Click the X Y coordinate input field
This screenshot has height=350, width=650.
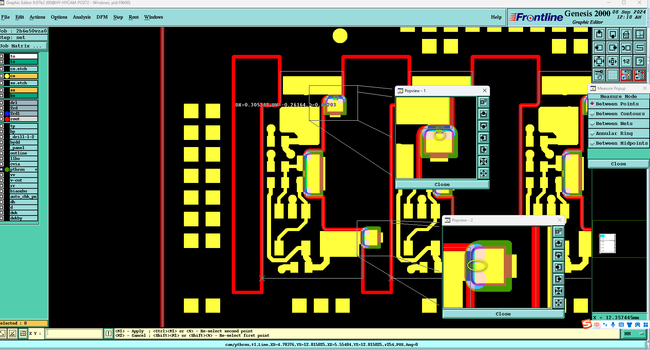[x=74, y=333]
